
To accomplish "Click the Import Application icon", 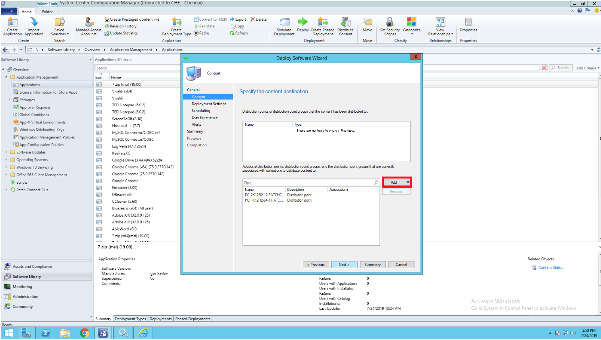I will pos(34,27).
